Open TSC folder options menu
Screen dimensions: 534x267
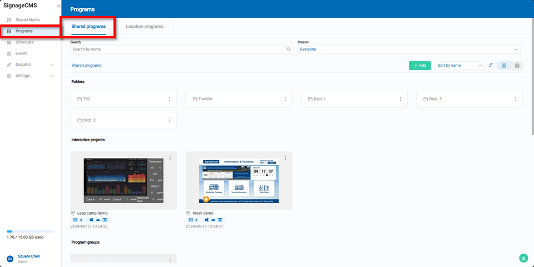[x=170, y=99]
